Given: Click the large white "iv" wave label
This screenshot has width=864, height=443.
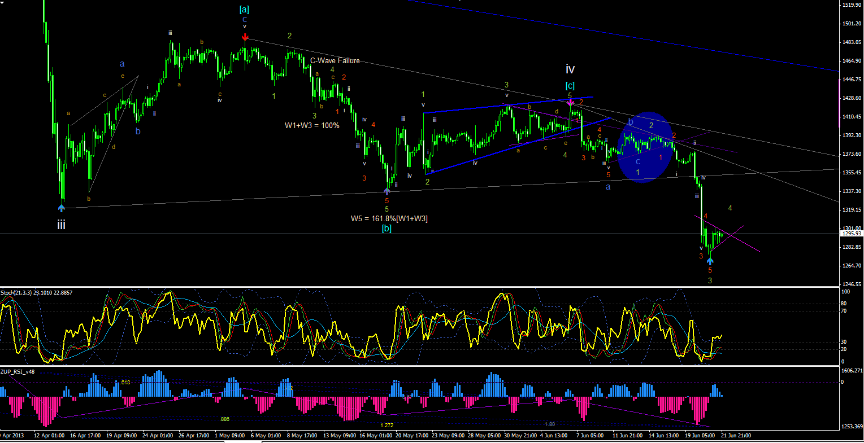Looking at the screenshot, I should point(570,69).
